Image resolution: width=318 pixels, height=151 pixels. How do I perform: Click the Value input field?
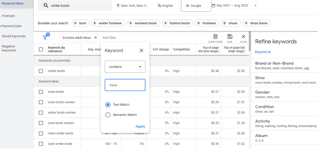coord(125,85)
